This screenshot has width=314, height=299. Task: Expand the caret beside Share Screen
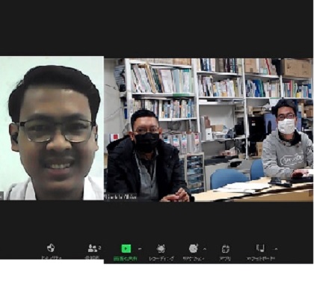140,249
